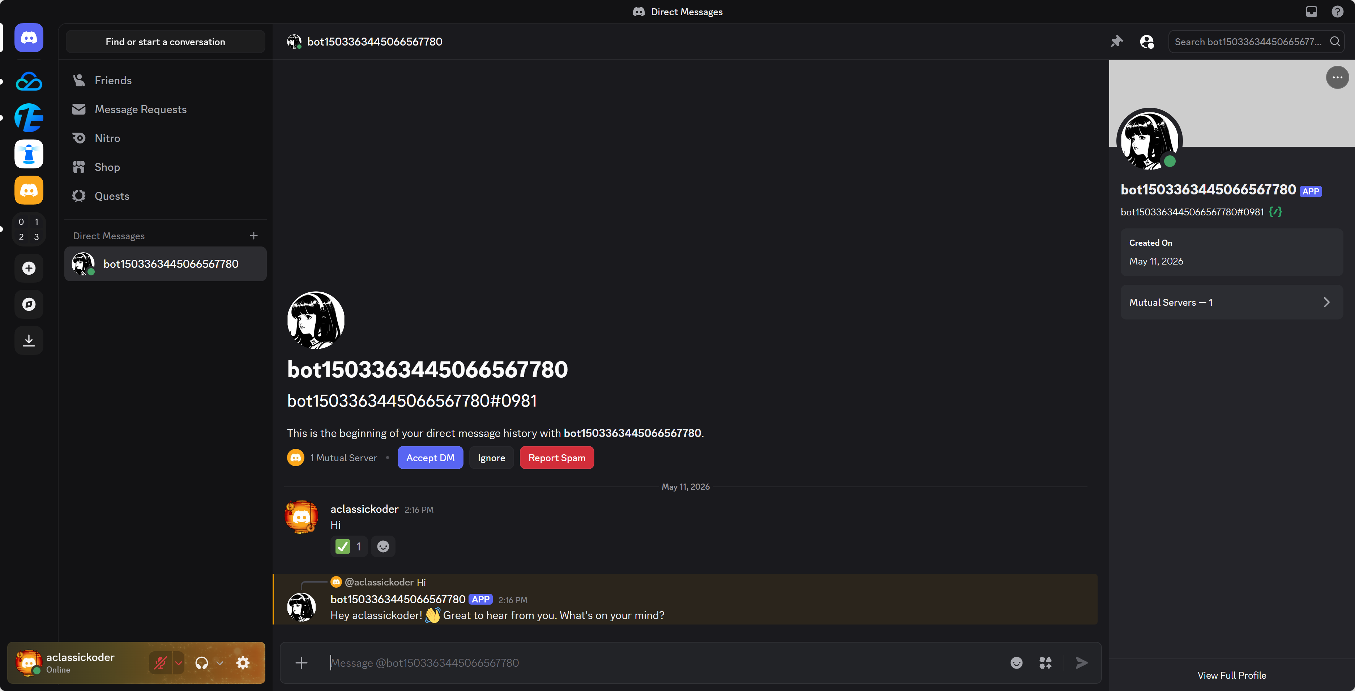Open Discover servers compass icon
Viewport: 1355px width, 691px height.
[29, 305]
